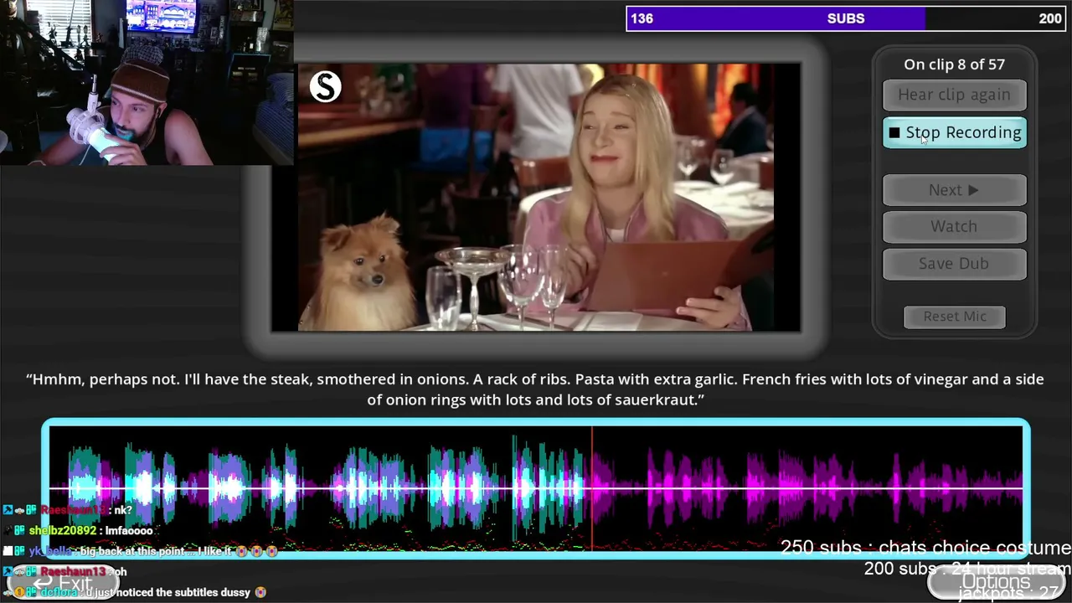Click the sub goal number "200" on the bar
The height and width of the screenshot is (603, 1072).
coord(1050,18)
